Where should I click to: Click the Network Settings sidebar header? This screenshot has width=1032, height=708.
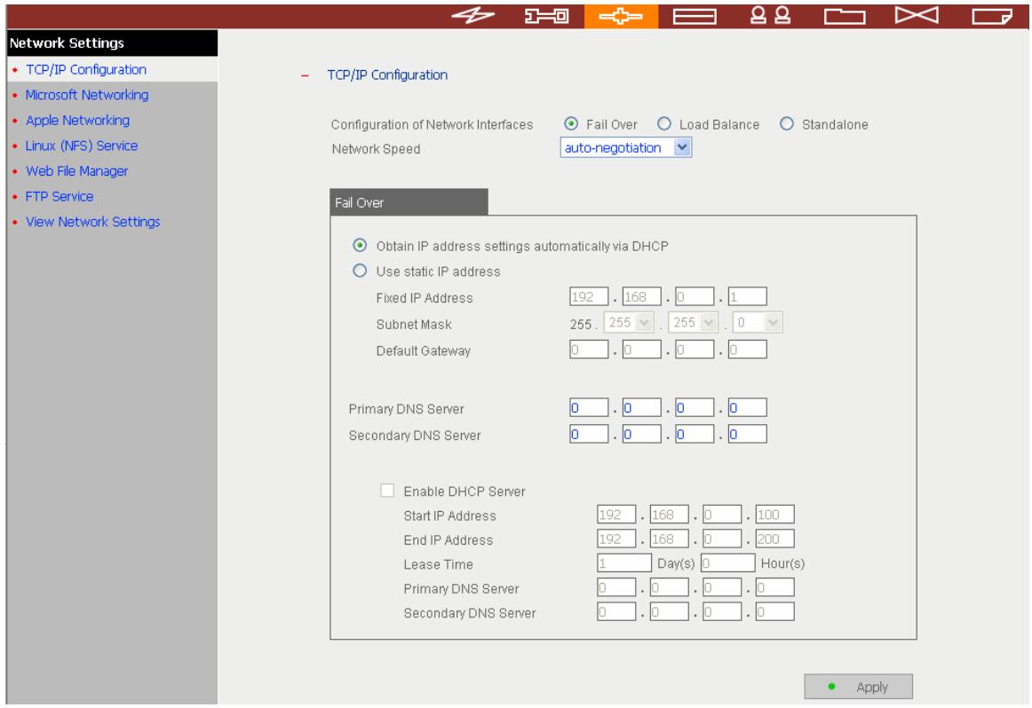tap(112, 43)
